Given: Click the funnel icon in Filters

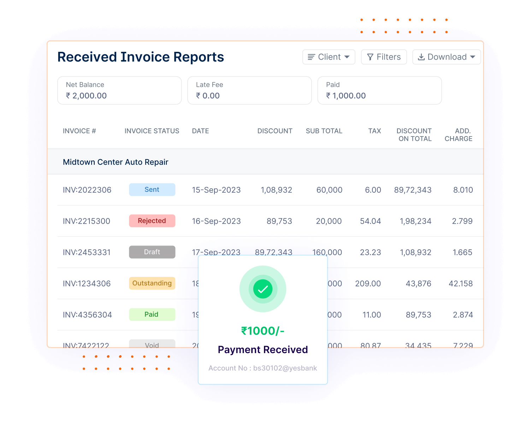Looking at the screenshot, I should (x=370, y=57).
